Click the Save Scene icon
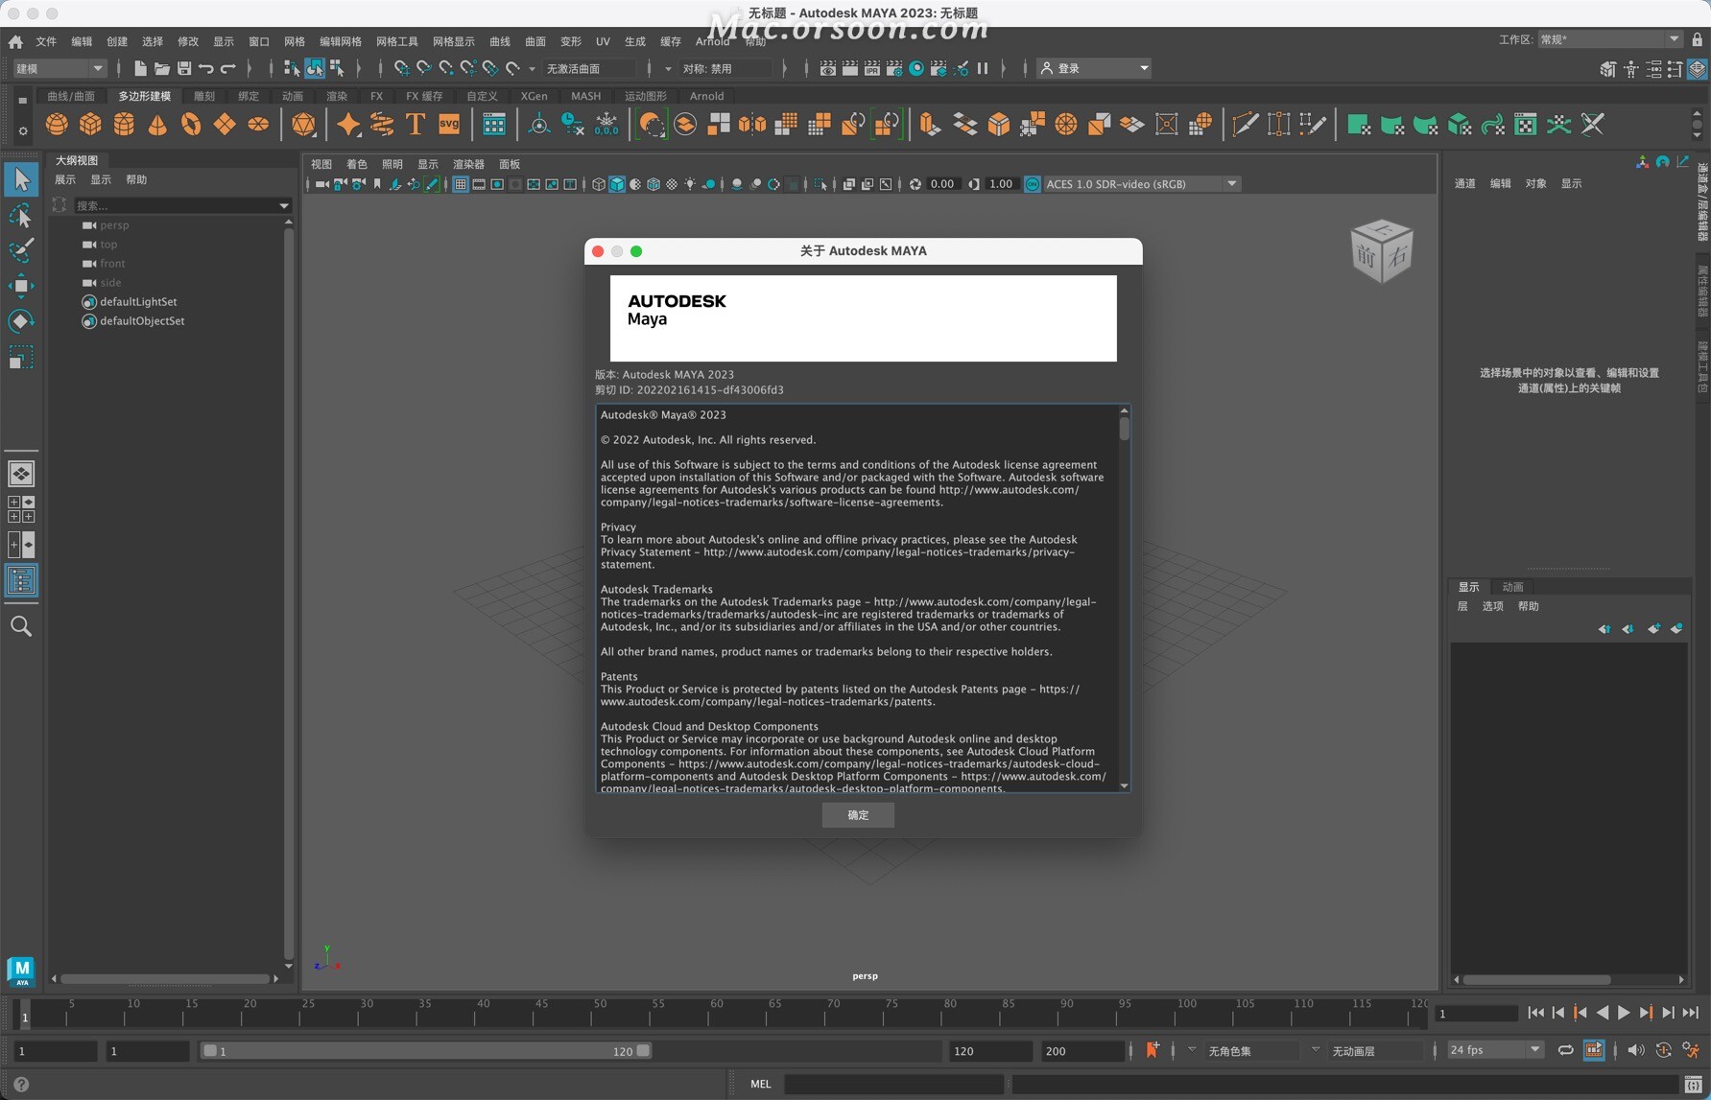 tap(184, 68)
